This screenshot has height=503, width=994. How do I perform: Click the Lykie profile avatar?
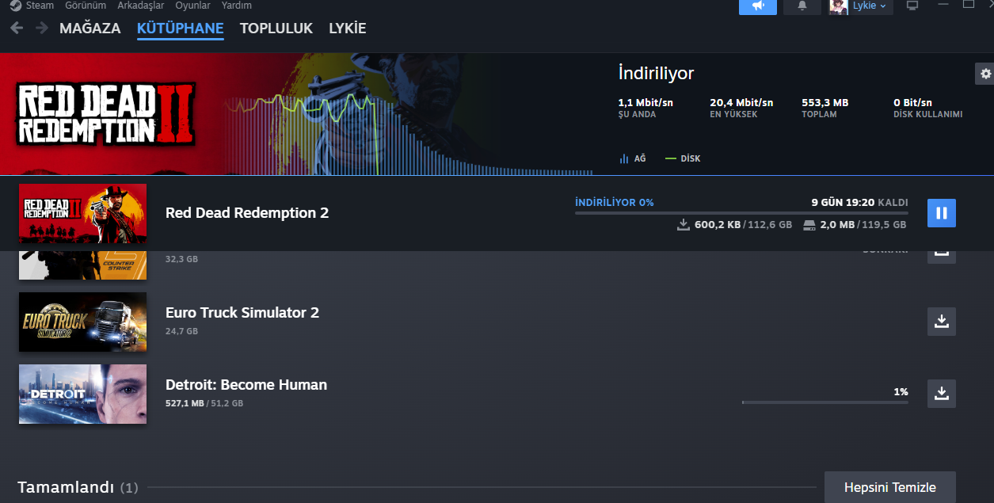pyautogui.click(x=839, y=6)
